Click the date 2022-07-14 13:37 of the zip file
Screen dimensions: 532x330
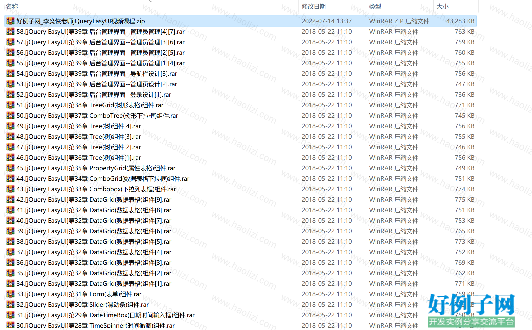(x=327, y=21)
